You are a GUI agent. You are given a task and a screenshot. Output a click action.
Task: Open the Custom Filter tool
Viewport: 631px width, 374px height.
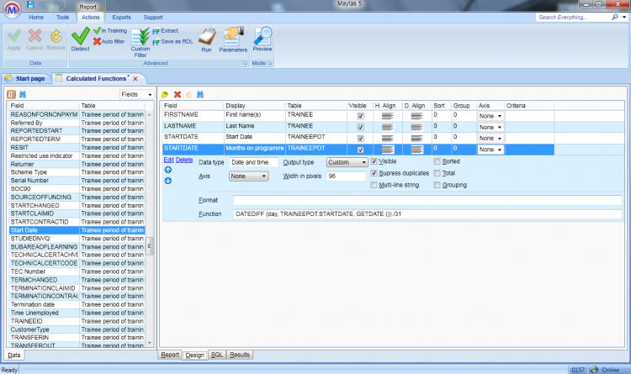(x=141, y=40)
